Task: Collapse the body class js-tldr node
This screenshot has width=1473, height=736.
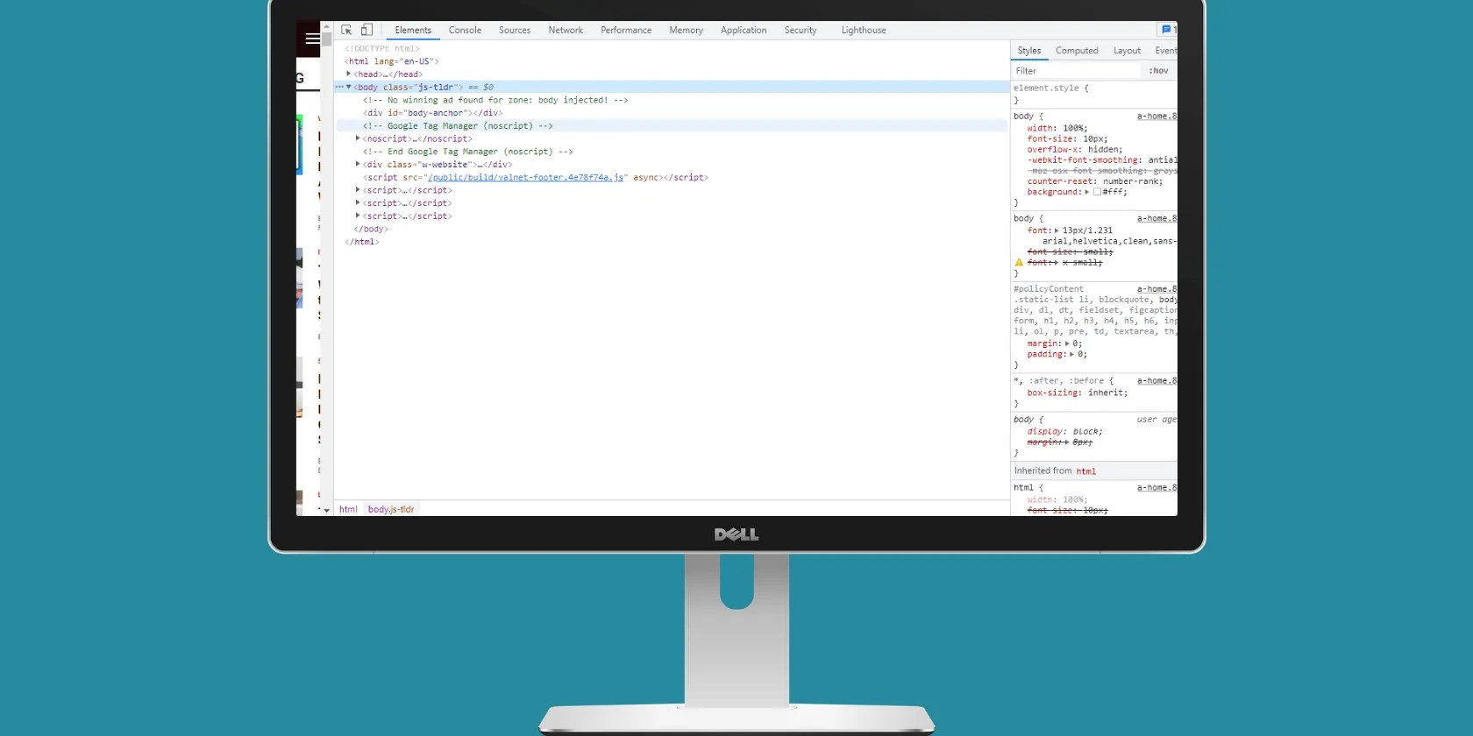Action: coord(349,87)
